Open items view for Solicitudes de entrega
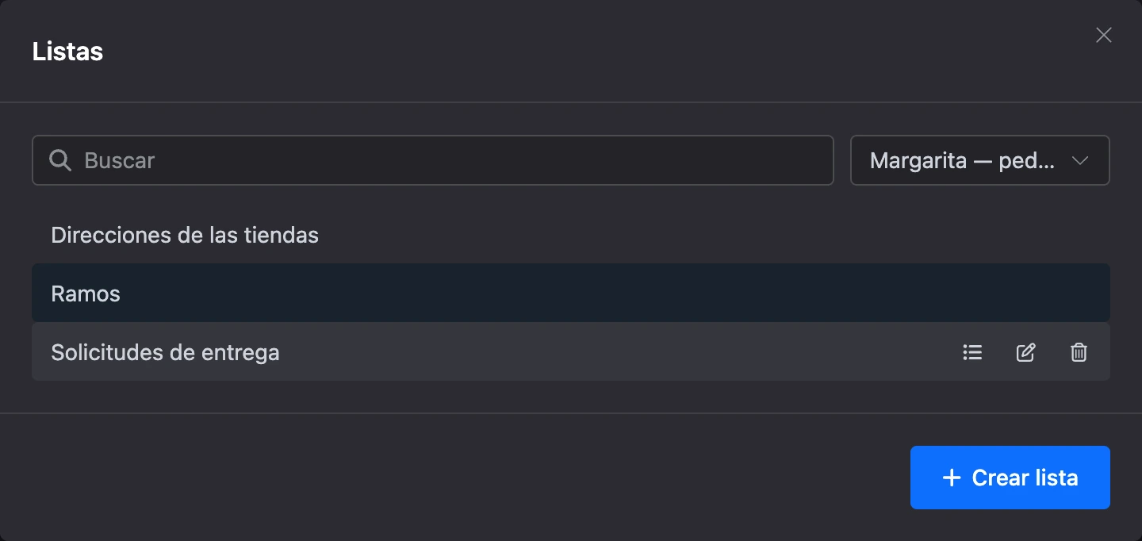1142x541 pixels. tap(972, 352)
